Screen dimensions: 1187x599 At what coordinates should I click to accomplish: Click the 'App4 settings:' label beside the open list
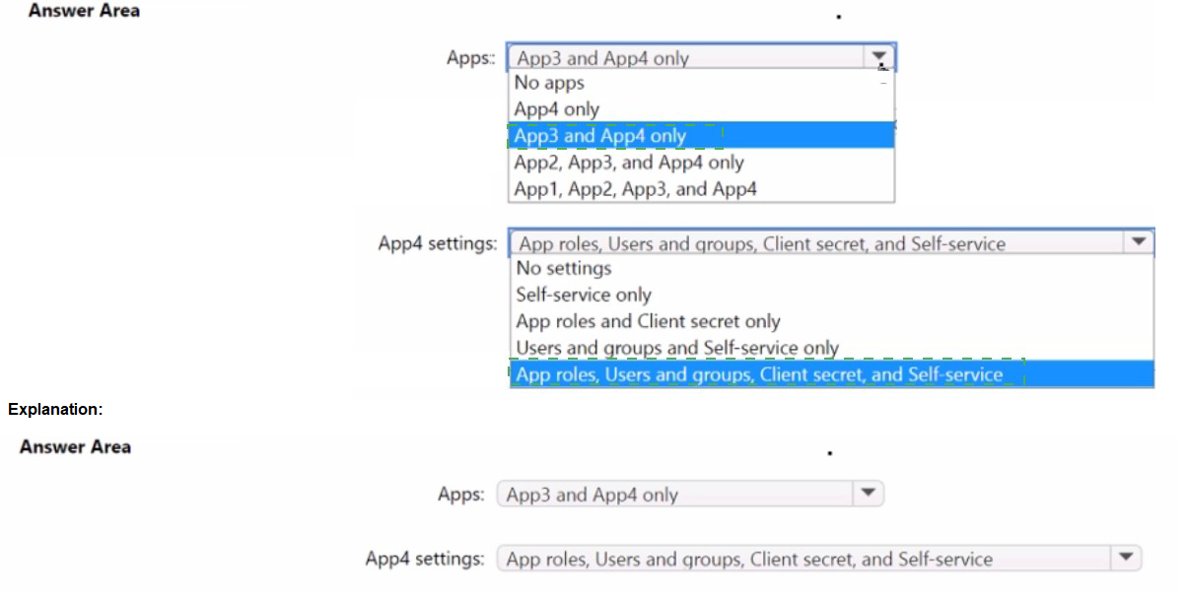click(437, 243)
